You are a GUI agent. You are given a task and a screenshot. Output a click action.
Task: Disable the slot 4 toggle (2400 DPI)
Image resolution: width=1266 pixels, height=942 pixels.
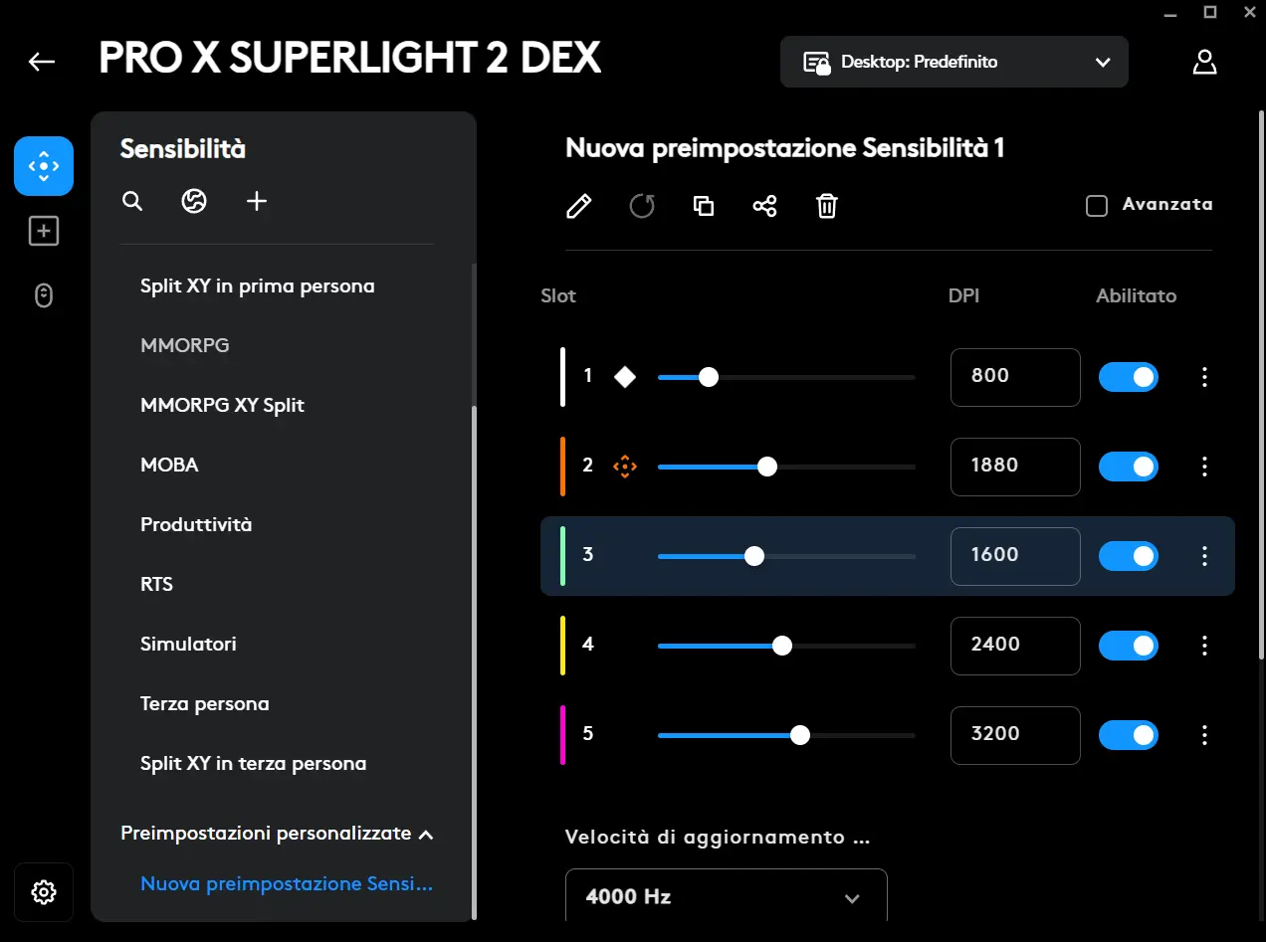pyautogui.click(x=1129, y=646)
